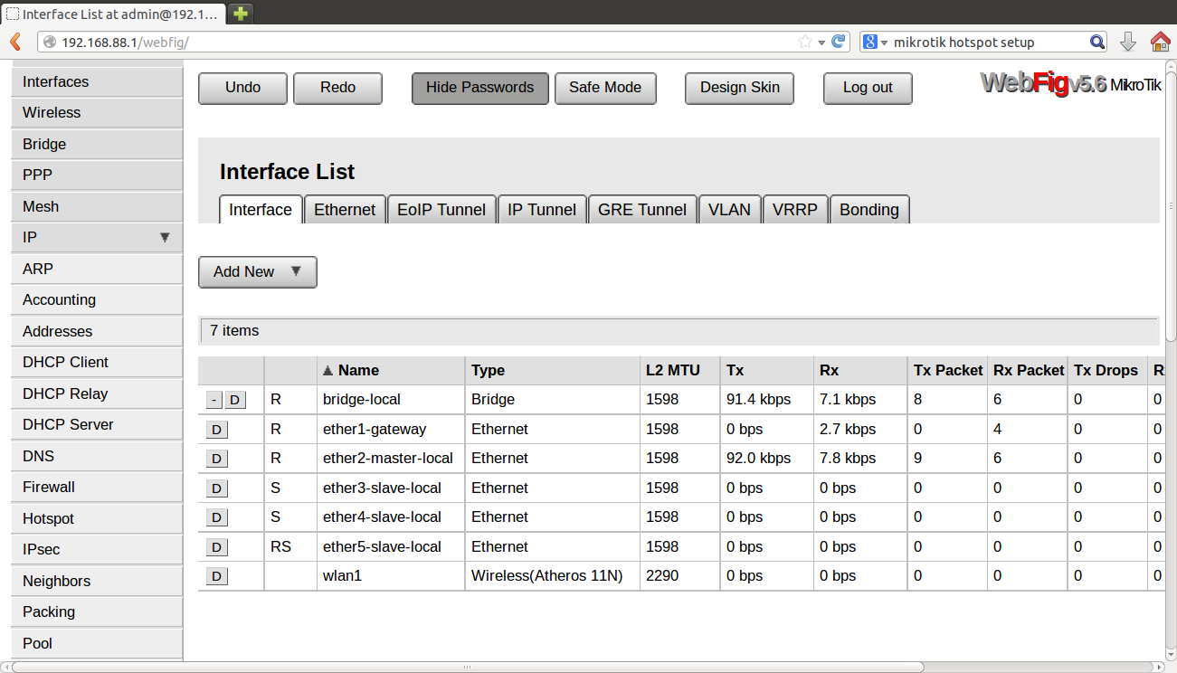Click the browser back arrow icon

[14, 42]
